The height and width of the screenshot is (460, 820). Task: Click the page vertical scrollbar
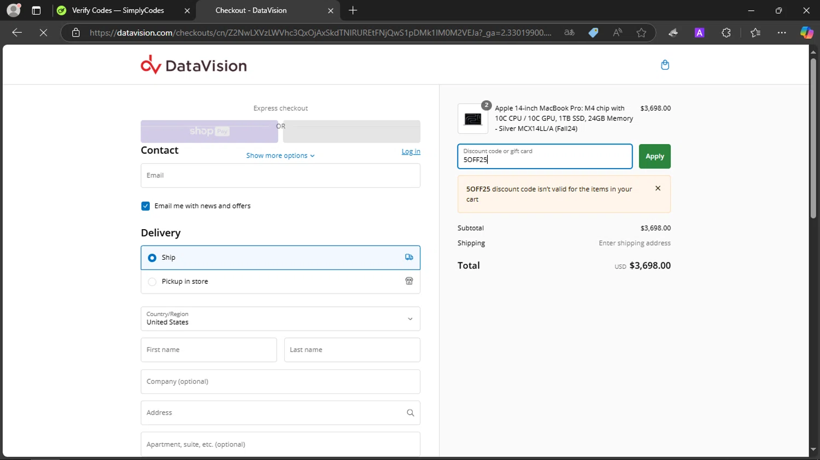coord(813,138)
